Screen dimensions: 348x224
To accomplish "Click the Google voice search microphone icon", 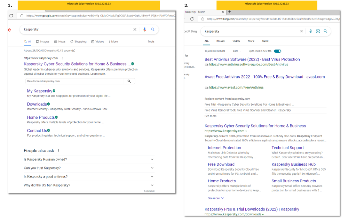I will coord(144,30).
